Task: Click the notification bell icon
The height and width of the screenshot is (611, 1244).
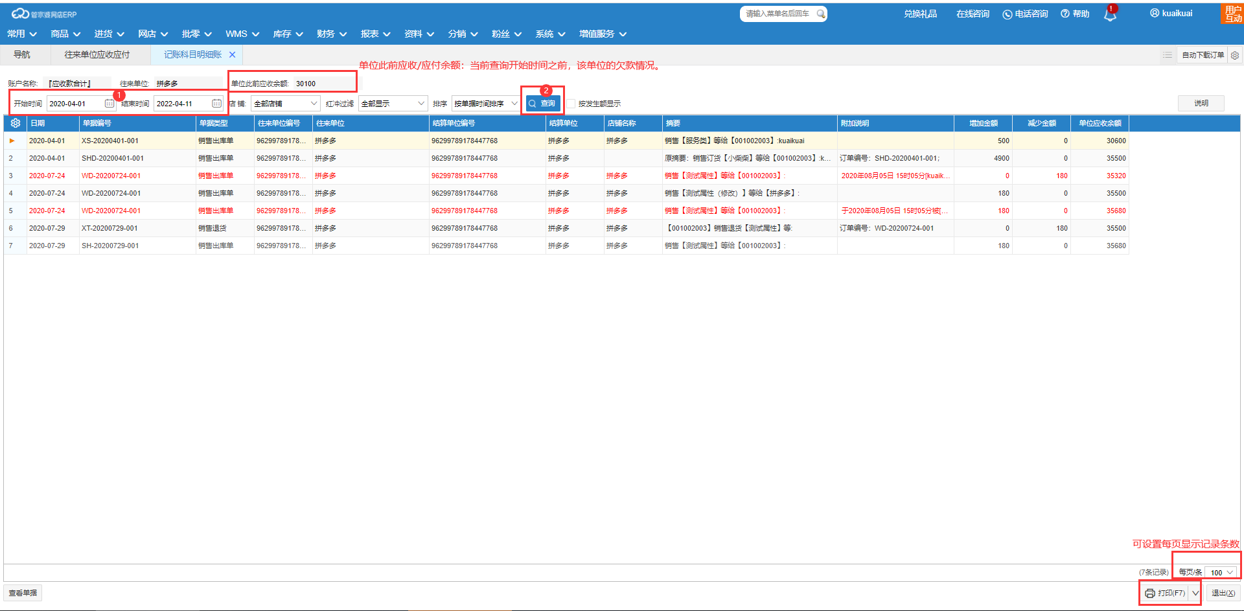Action: point(1110,16)
